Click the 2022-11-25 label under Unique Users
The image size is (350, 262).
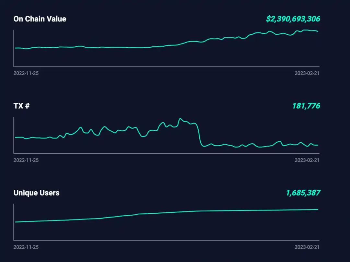pyautogui.click(x=26, y=247)
